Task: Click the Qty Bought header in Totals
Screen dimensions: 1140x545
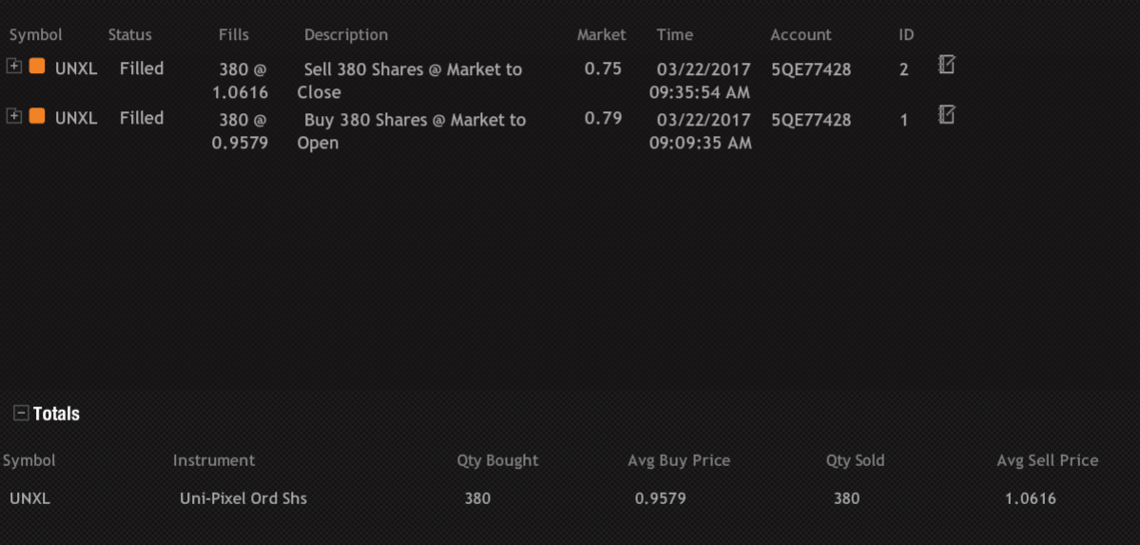Action: [497, 460]
